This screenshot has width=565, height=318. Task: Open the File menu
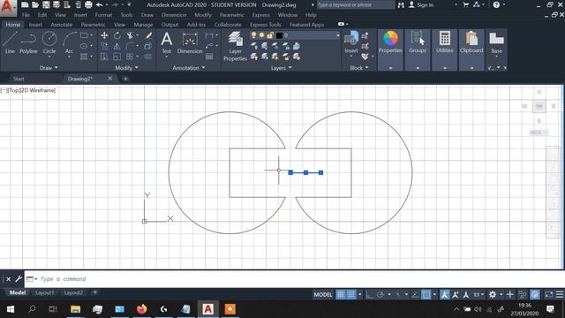[26, 15]
